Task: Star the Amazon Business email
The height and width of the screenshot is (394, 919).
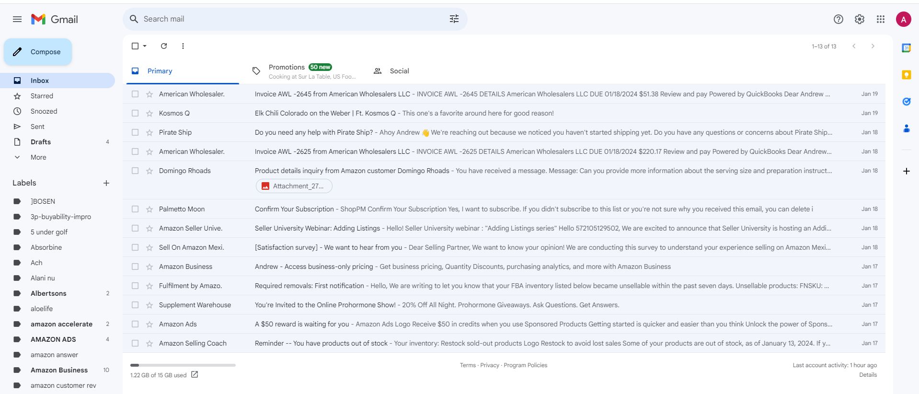Action: click(149, 267)
